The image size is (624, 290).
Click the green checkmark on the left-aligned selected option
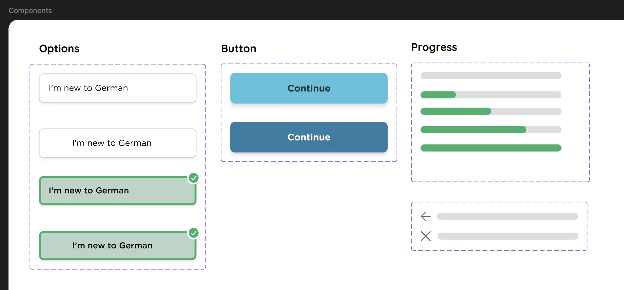[193, 178]
